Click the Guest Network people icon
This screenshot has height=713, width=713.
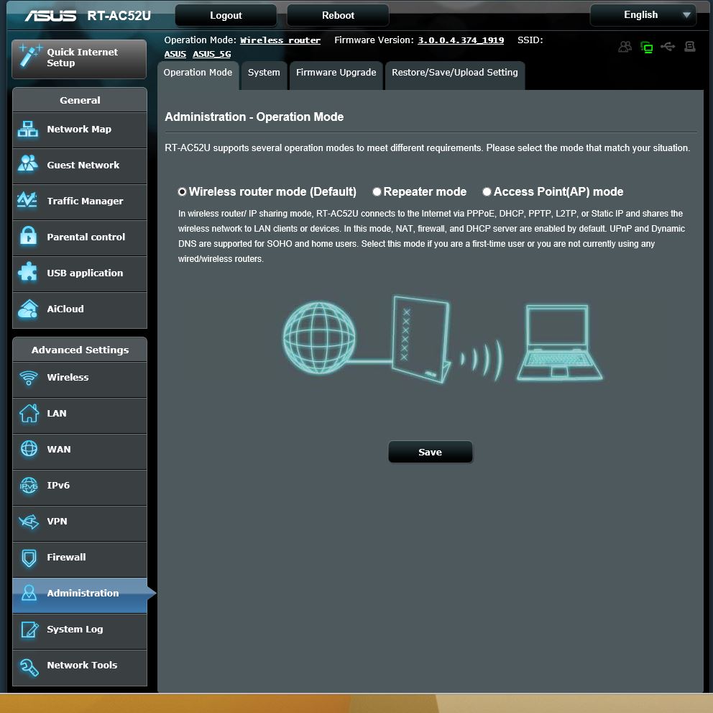pos(28,163)
